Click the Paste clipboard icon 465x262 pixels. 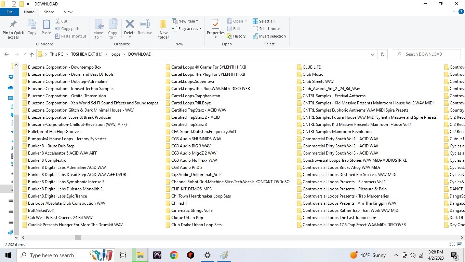[46, 25]
